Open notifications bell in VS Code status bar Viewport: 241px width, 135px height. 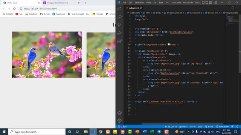coord(237,127)
